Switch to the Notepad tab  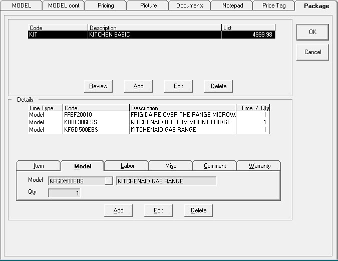pyautogui.click(x=232, y=6)
